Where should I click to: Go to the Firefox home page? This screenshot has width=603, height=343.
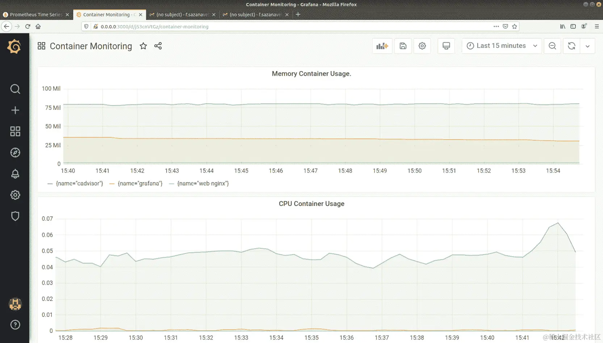(x=38, y=26)
